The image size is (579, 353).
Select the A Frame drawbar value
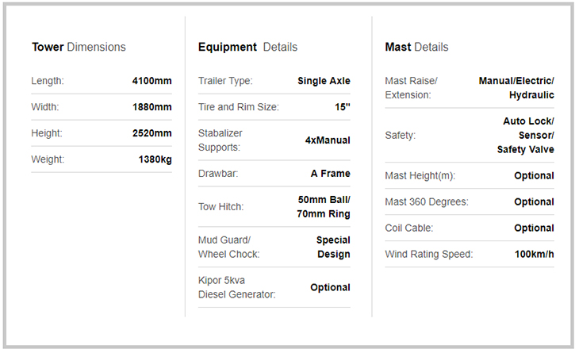pos(330,173)
